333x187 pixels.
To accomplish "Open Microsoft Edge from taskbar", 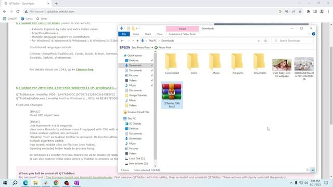I will click(x=25, y=183).
